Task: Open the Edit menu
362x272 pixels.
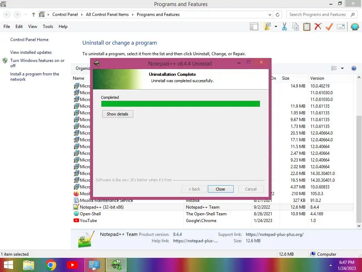Action: coord(19,27)
